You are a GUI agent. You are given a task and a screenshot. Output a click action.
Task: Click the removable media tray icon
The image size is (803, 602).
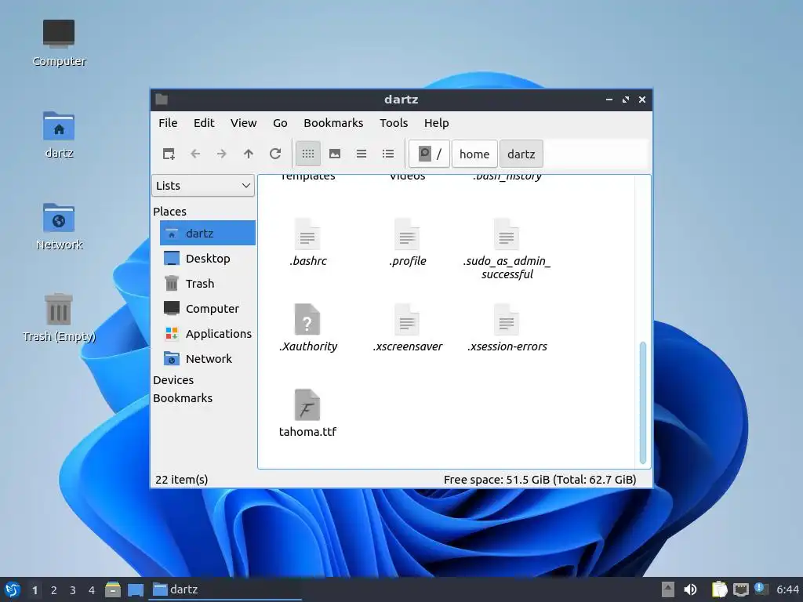[x=667, y=589]
